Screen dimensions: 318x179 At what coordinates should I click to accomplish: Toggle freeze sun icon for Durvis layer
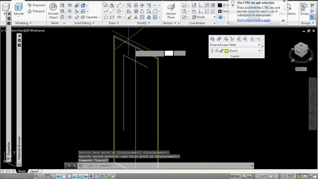217,51
